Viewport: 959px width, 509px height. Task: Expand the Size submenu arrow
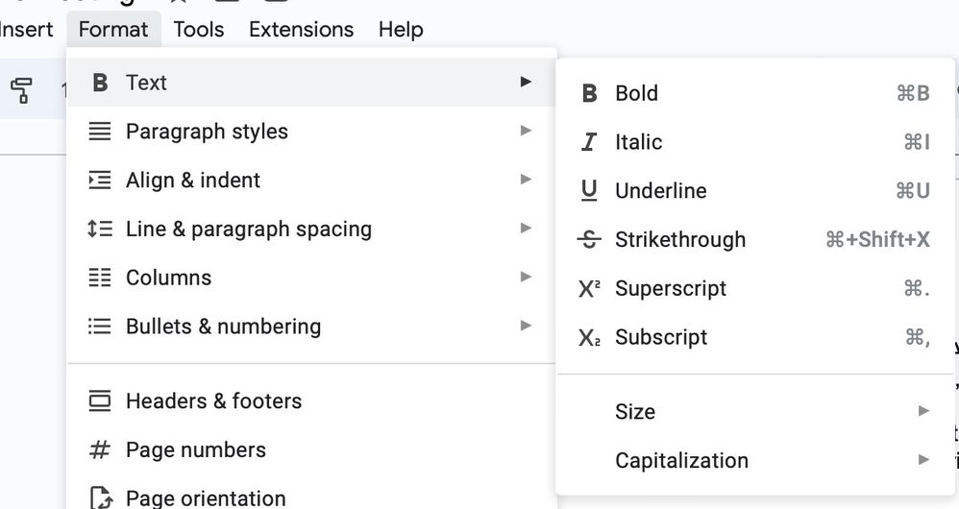tap(923, 411)
